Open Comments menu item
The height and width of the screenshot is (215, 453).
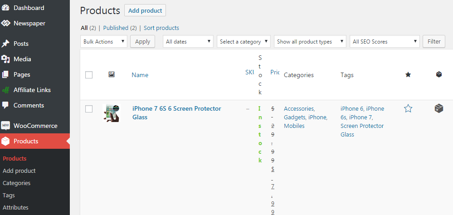(29, 106)
